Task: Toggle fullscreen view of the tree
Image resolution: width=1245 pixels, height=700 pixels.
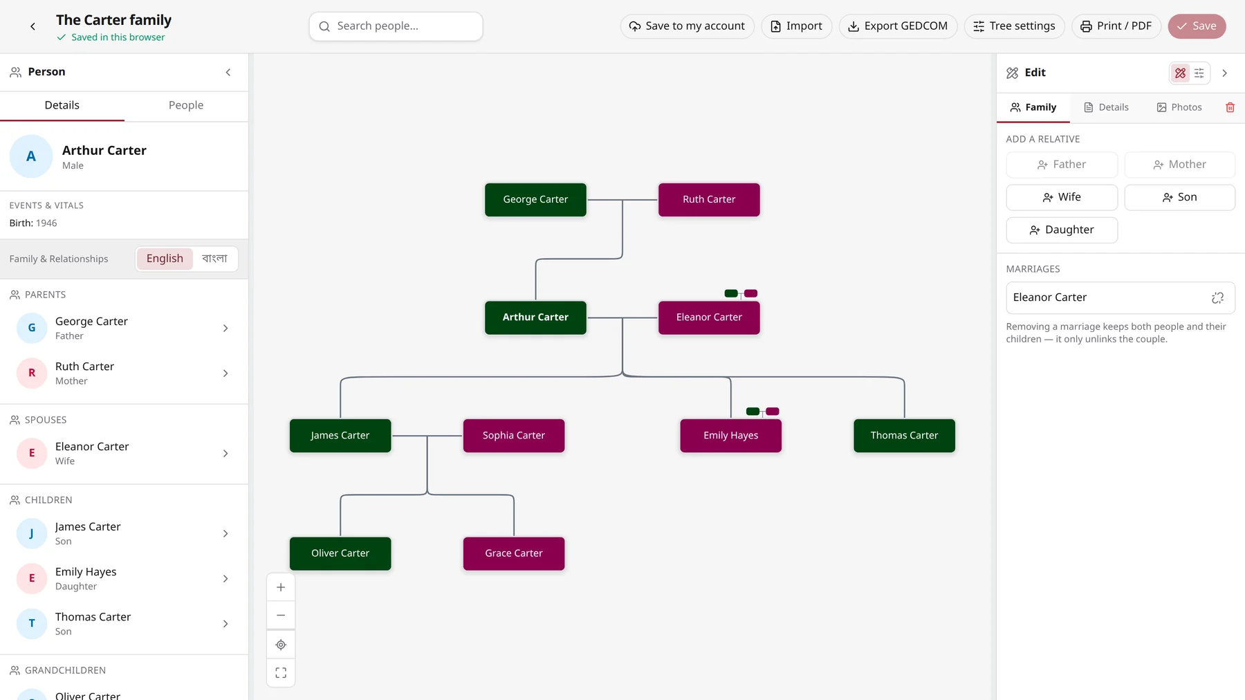Action: pyautogui.click(x=281, y=672)
